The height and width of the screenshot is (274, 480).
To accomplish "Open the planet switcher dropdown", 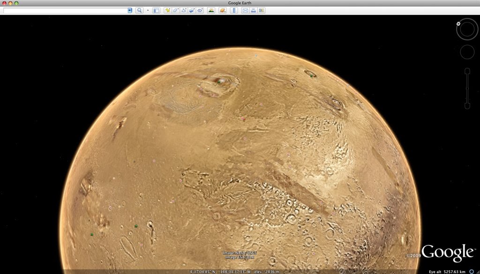I will point(222,10).
